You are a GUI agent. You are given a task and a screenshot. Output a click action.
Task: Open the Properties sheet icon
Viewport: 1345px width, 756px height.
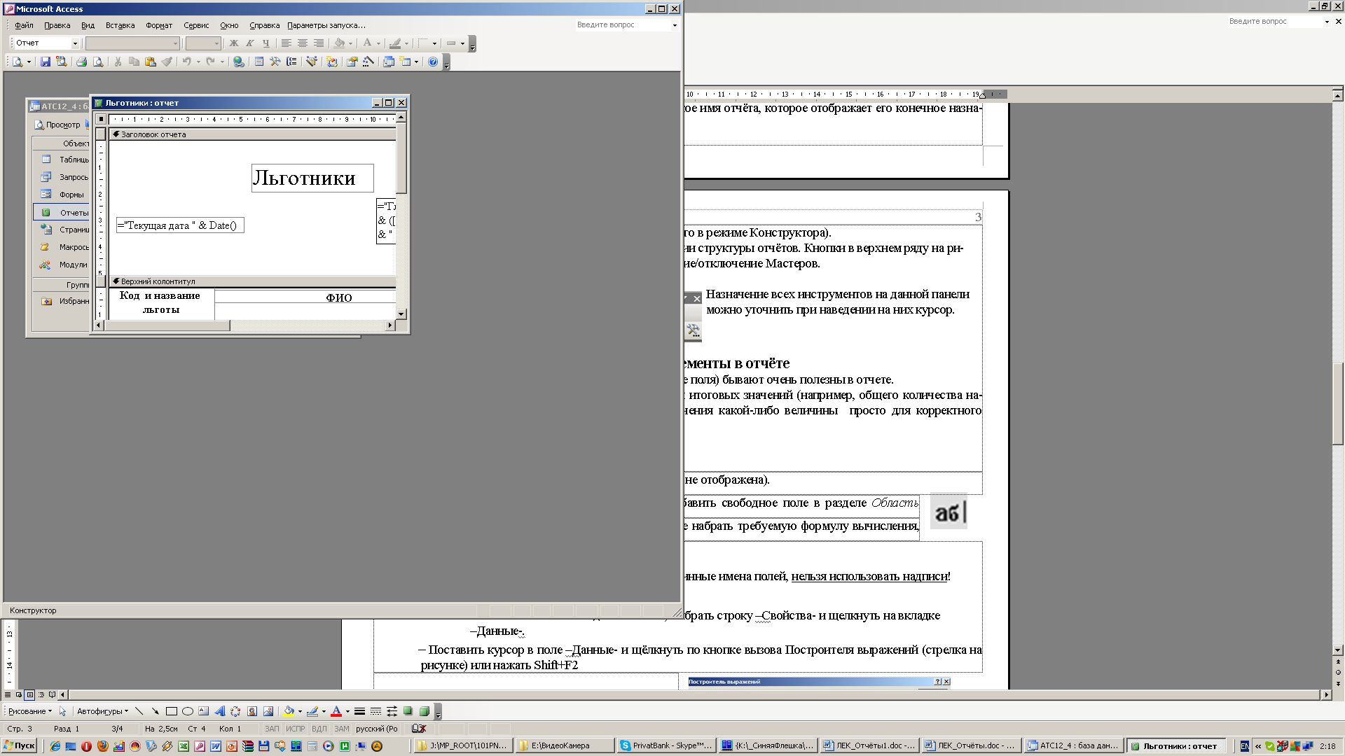352,62
